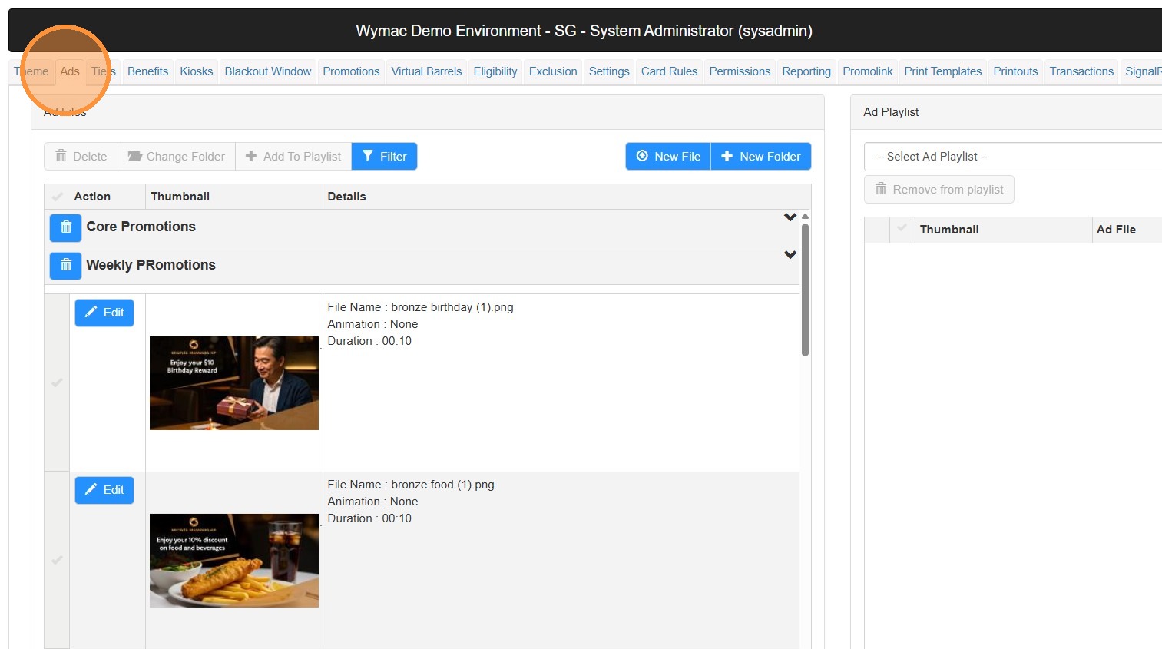Click the ad files list scrollbar
Screen dimensions: 1162x649
[x=805, y=290]
